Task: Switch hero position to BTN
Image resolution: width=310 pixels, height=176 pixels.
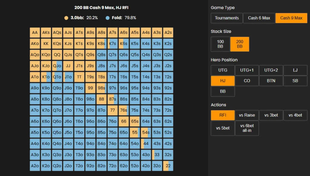Action: pos(271,81)
